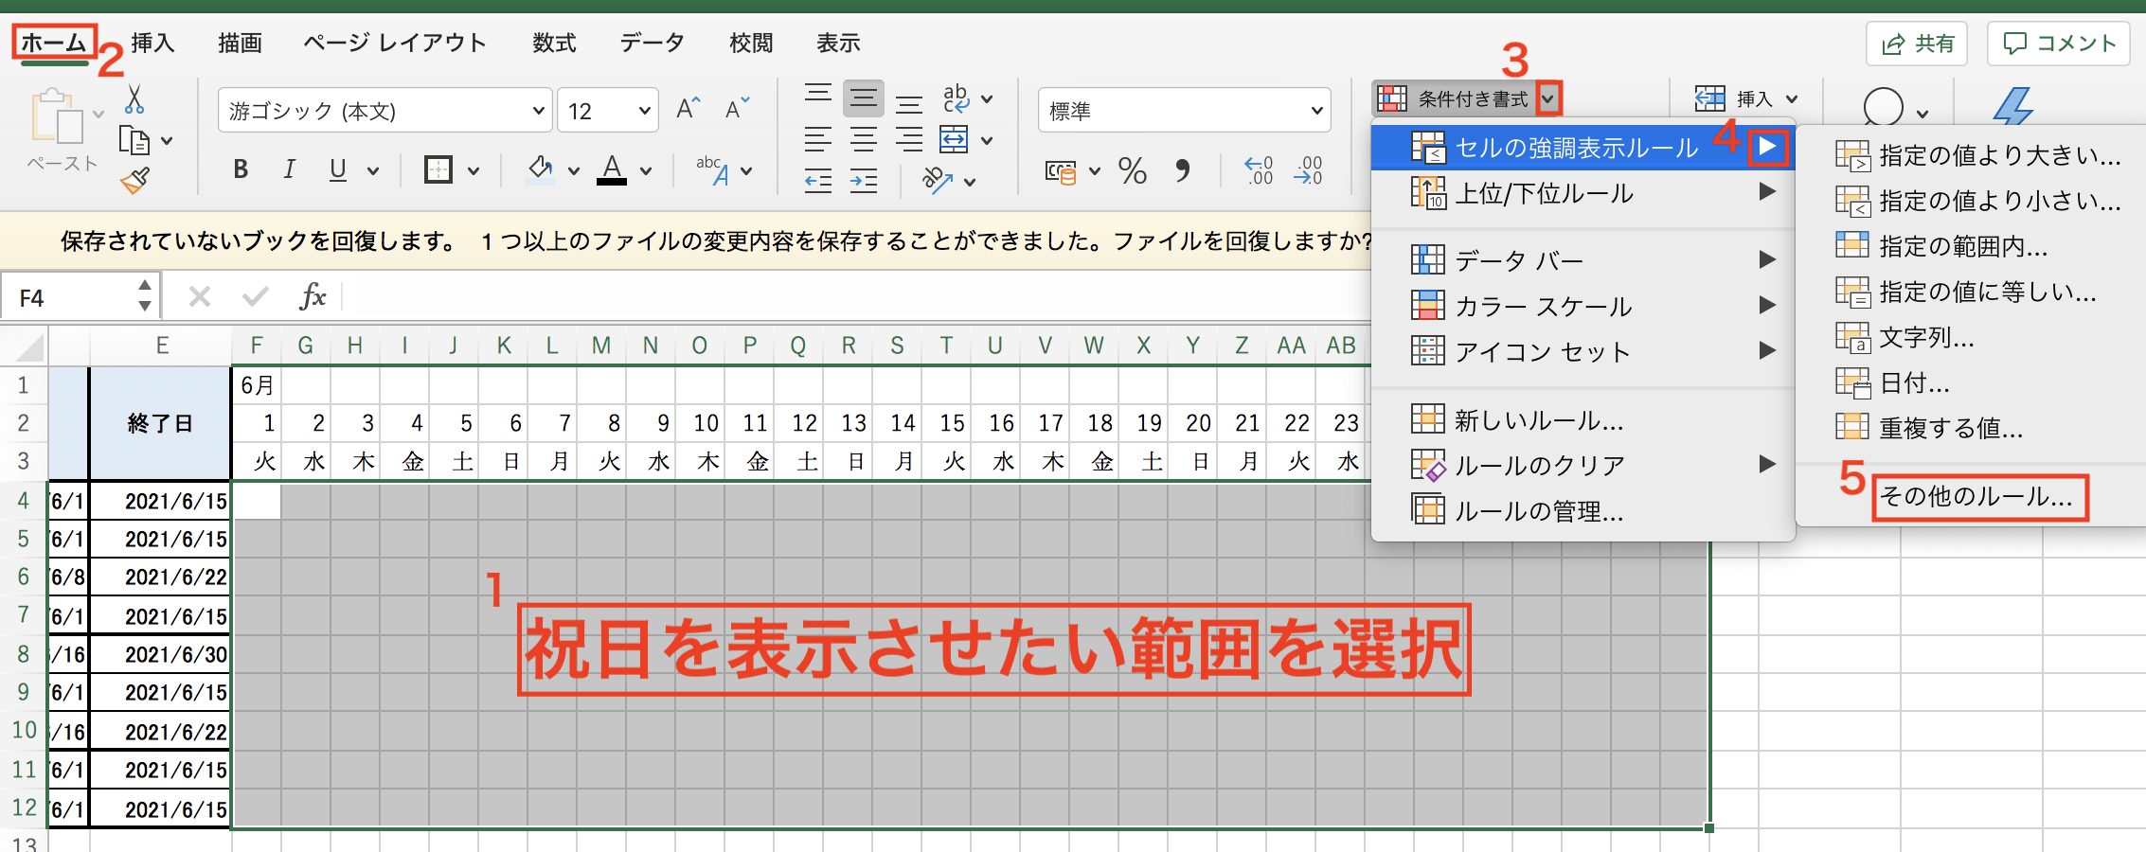Increase indent

pyautogui.click(x=864, y=180)
